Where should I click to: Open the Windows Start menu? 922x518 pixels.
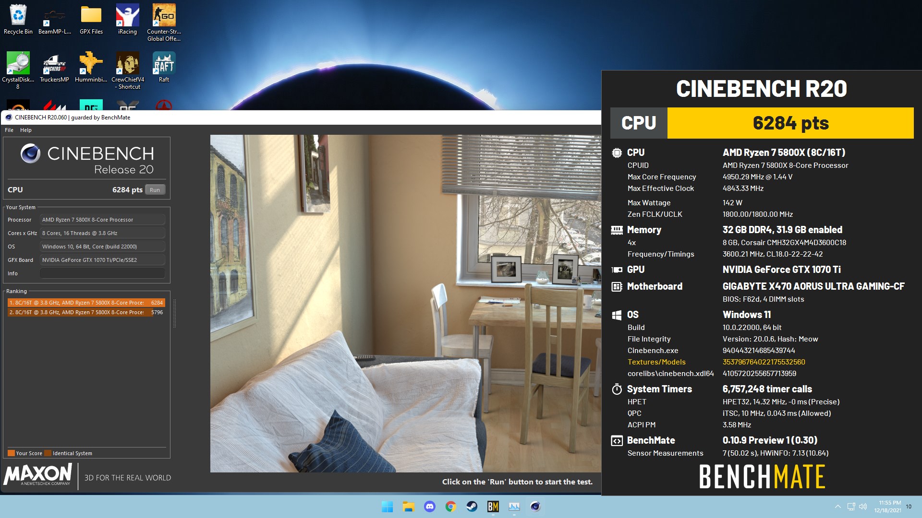tap(387, 506)
